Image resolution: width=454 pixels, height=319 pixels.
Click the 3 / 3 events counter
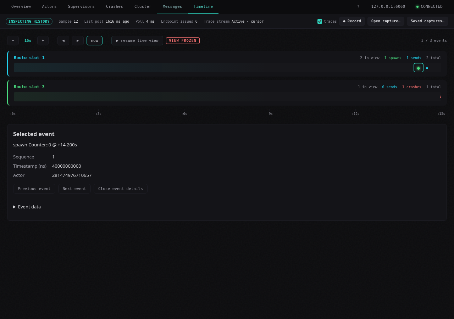point(434,40)
